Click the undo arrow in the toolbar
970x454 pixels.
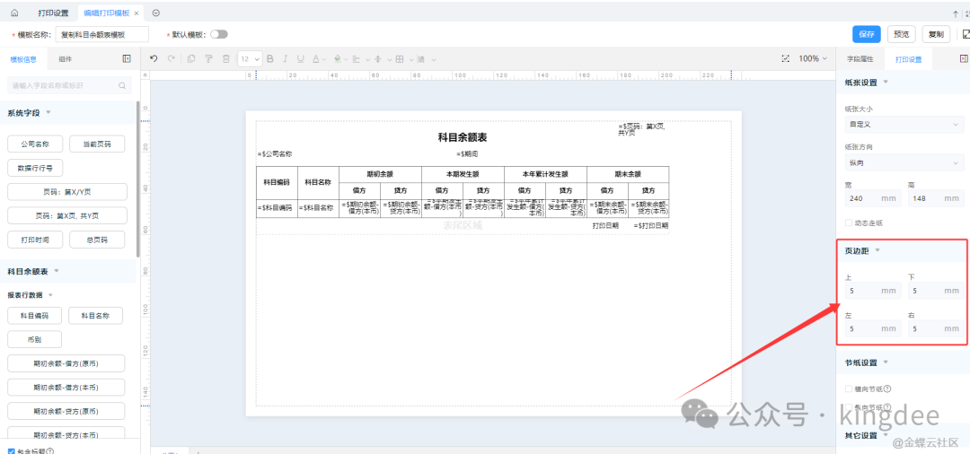pos(154,58)
